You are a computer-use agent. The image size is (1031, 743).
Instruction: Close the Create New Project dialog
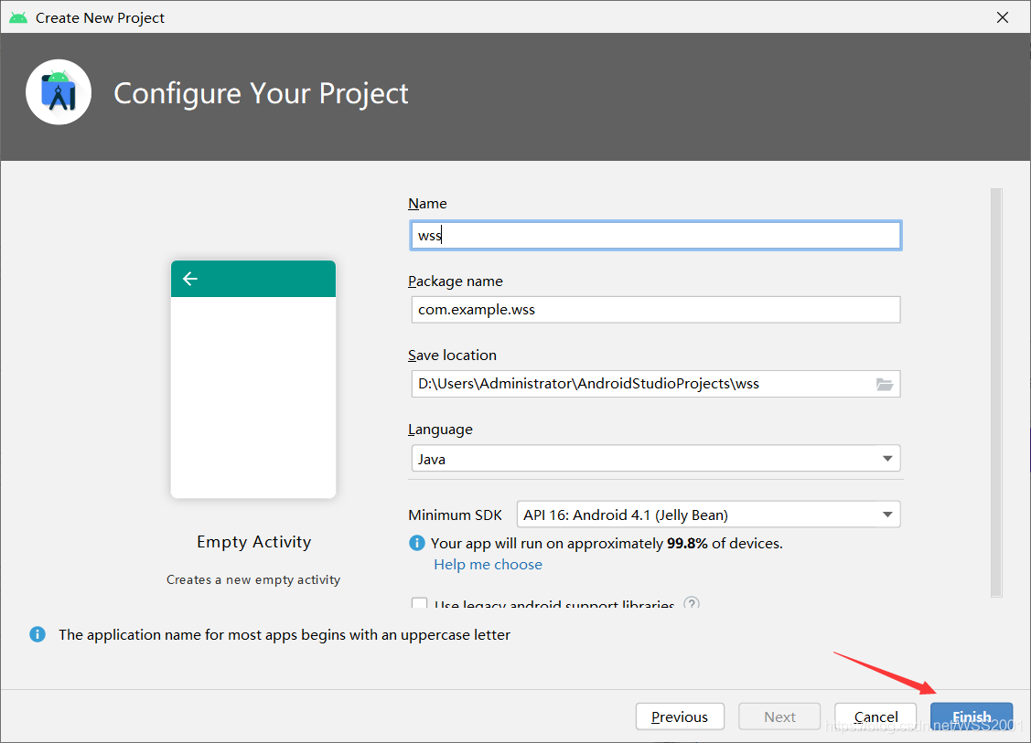[1002, 17]
